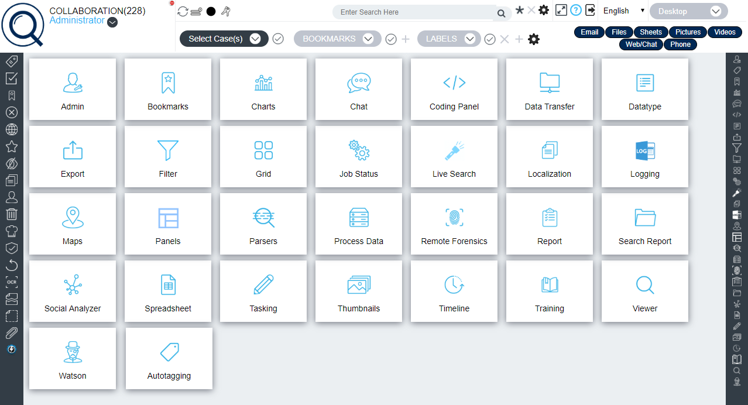Start a Live Search
Image resolution: width=748 pixels, height=405 pixels.
pos(454,156)
